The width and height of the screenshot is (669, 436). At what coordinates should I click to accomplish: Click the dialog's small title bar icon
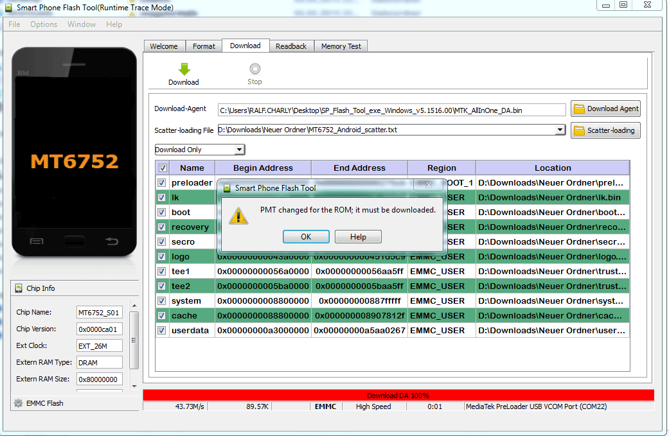[x=227, y=188]
